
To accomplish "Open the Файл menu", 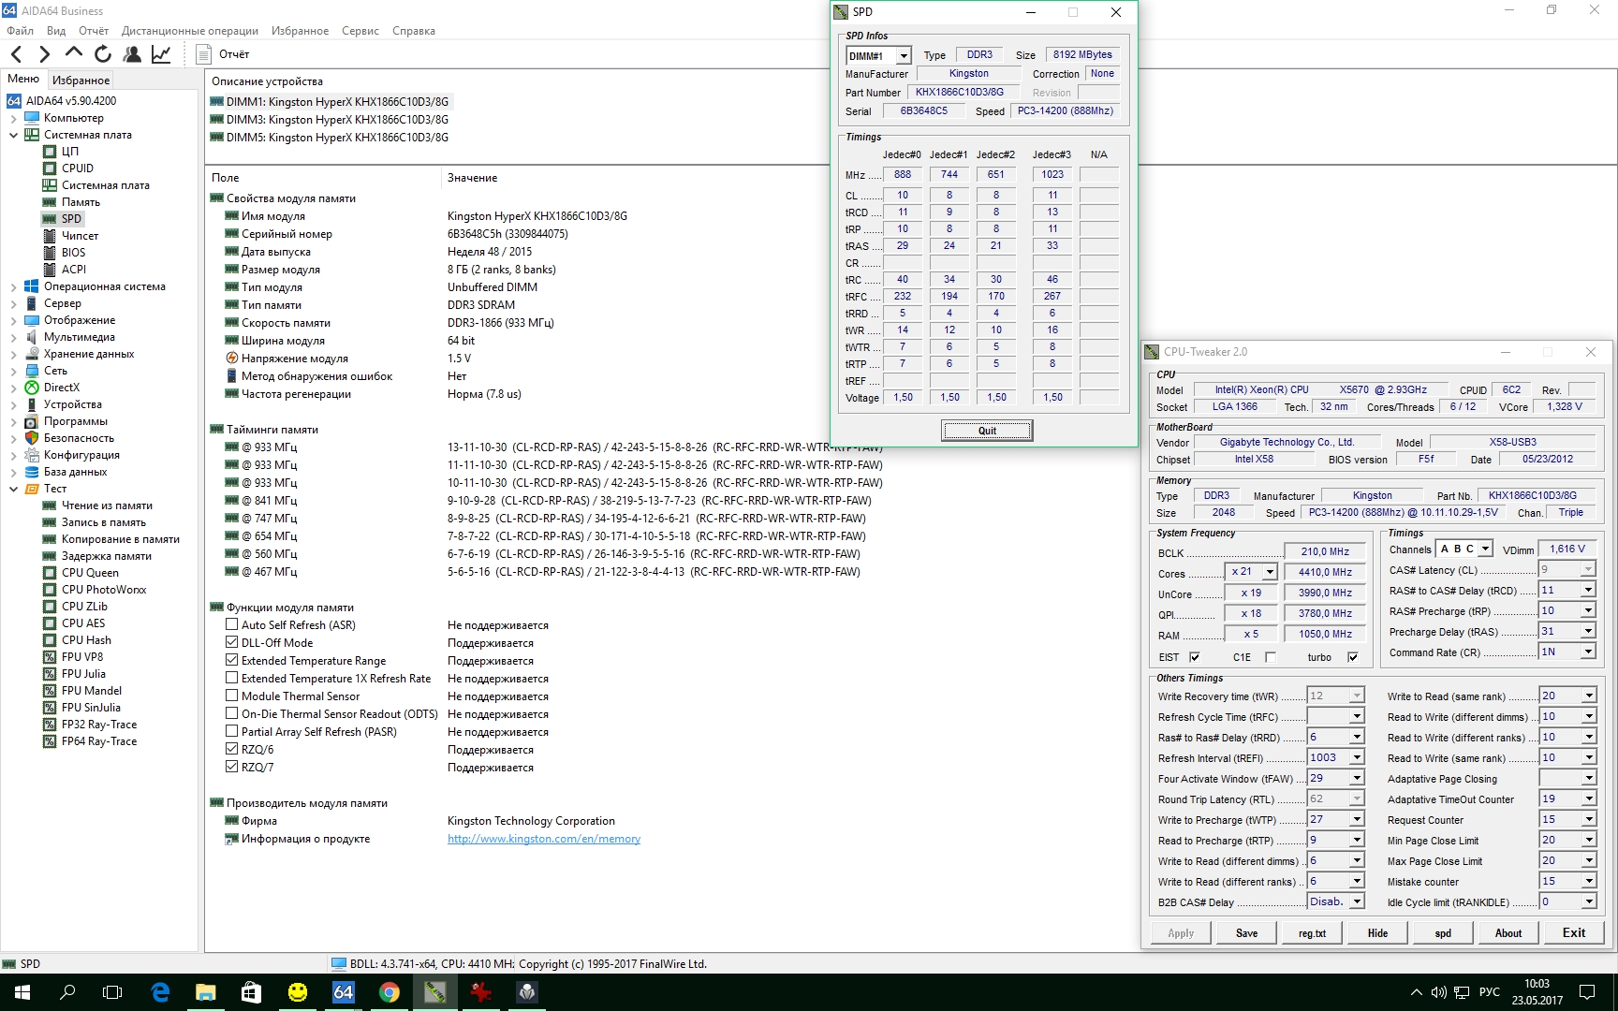I will pos(20,31).
